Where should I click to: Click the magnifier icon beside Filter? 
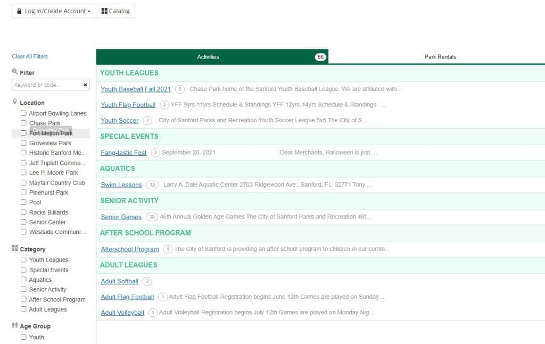14,72
